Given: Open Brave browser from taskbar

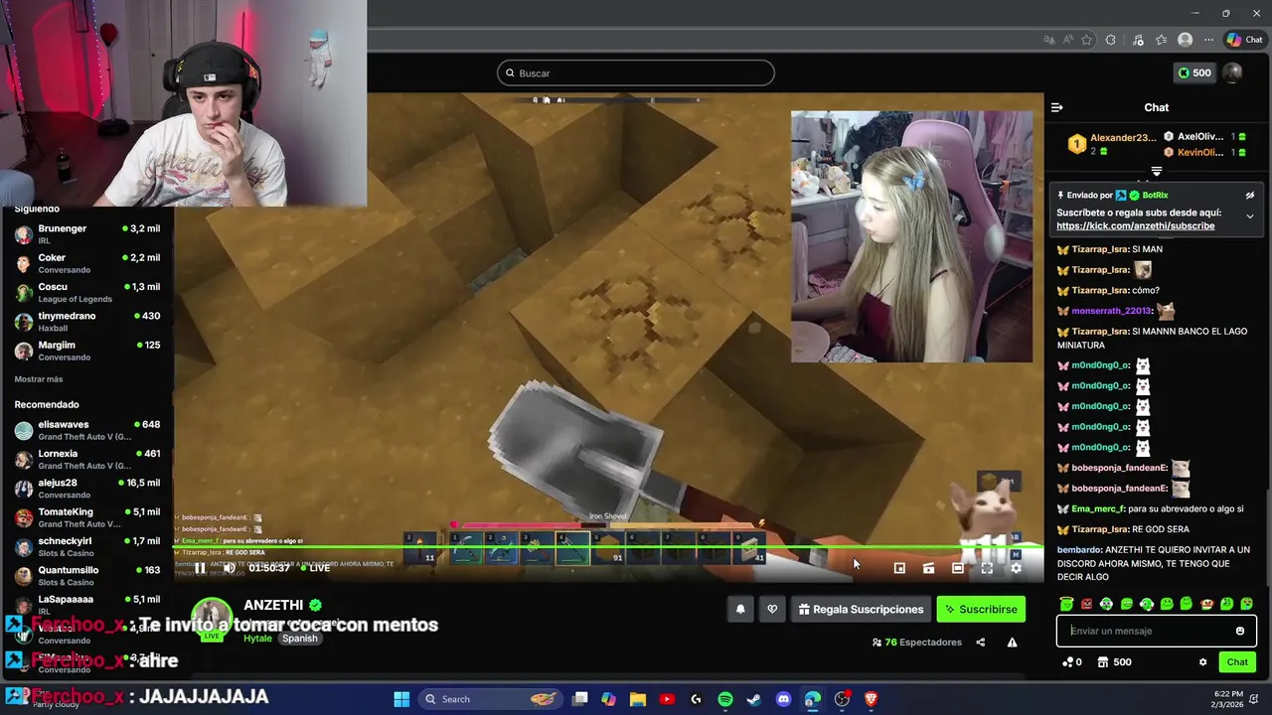Looking at the screenshot, I should (871, 699).
